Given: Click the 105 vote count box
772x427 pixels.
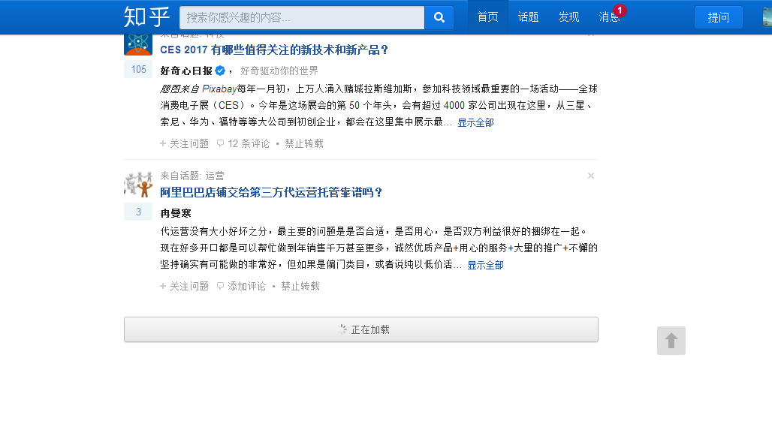Looking at the screenshot, I should tap(138, 69).
